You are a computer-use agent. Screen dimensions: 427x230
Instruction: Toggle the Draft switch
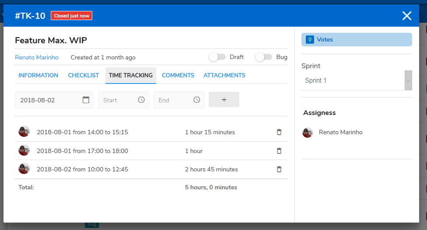click(x=217, y=57)
